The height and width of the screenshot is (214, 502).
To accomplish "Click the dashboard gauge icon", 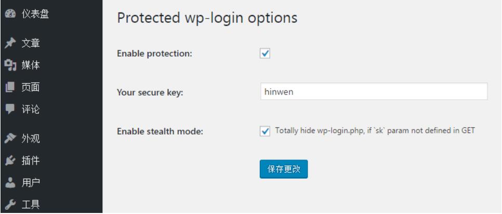I will (x=10, y=15).
